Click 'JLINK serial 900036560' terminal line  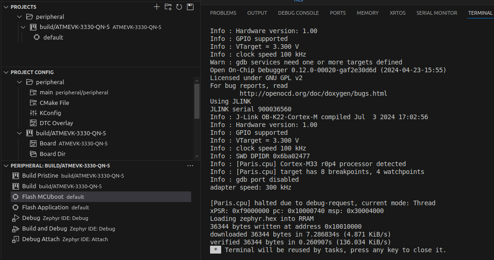pyautogui.click(x=251, y=109)
